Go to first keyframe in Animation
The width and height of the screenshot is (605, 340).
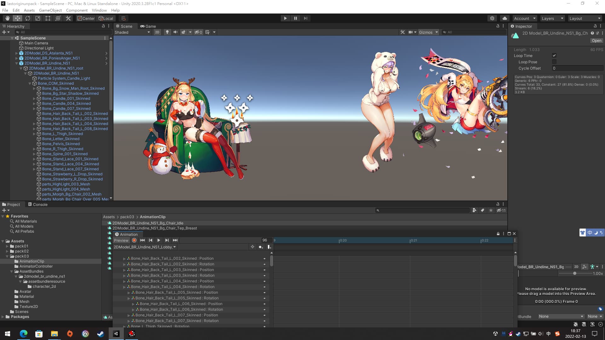point(142,240)
